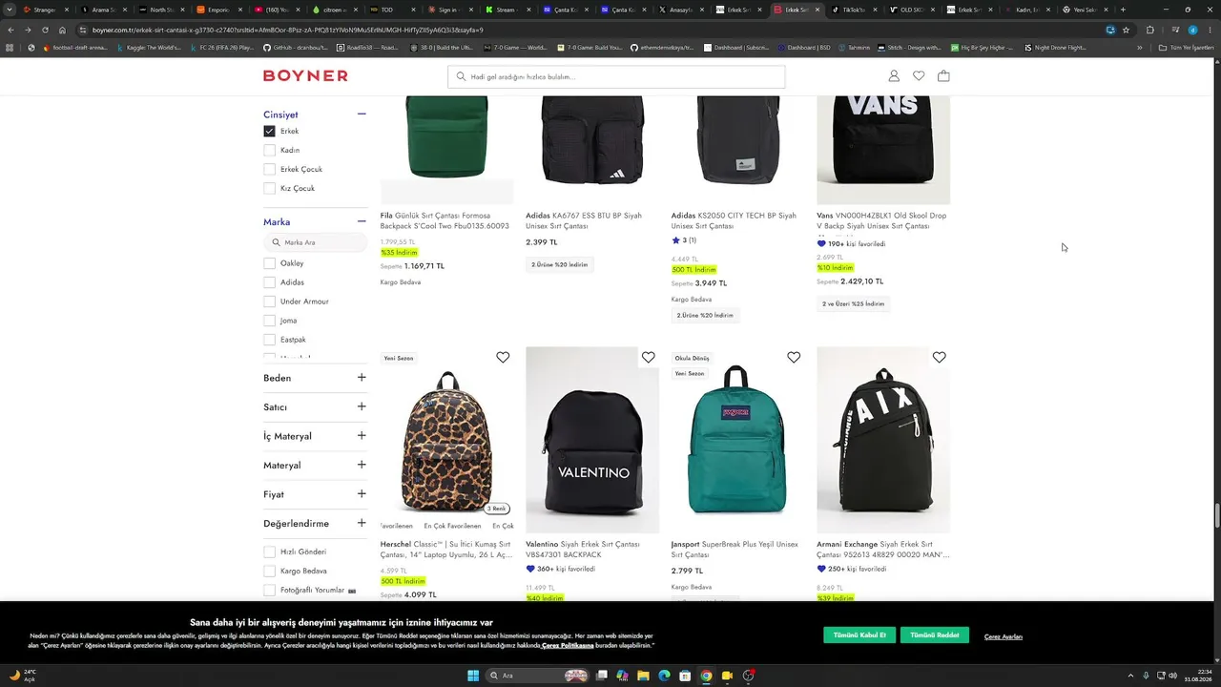This screenshot has height=687, width=1221.
Task: Collapse the Cinsiyet filter section
Action: pyautogui.click(x=362, y=114)
